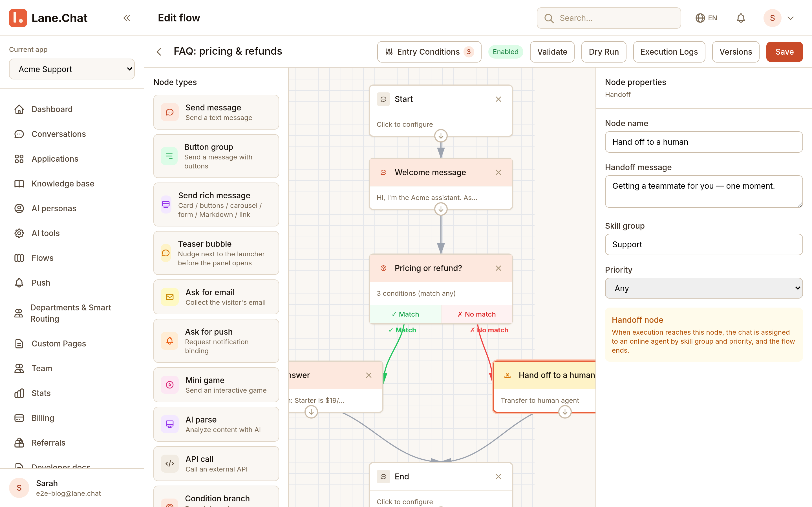
Task: Click the Welcome message node icon
Action: 383,172
